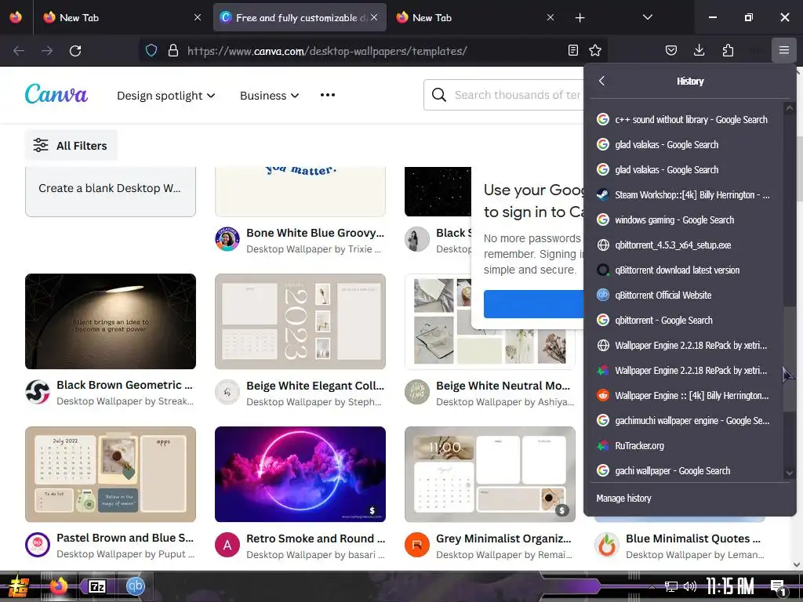
Task: Click the 11:15 AM clock
Action: tap(730, 586)
